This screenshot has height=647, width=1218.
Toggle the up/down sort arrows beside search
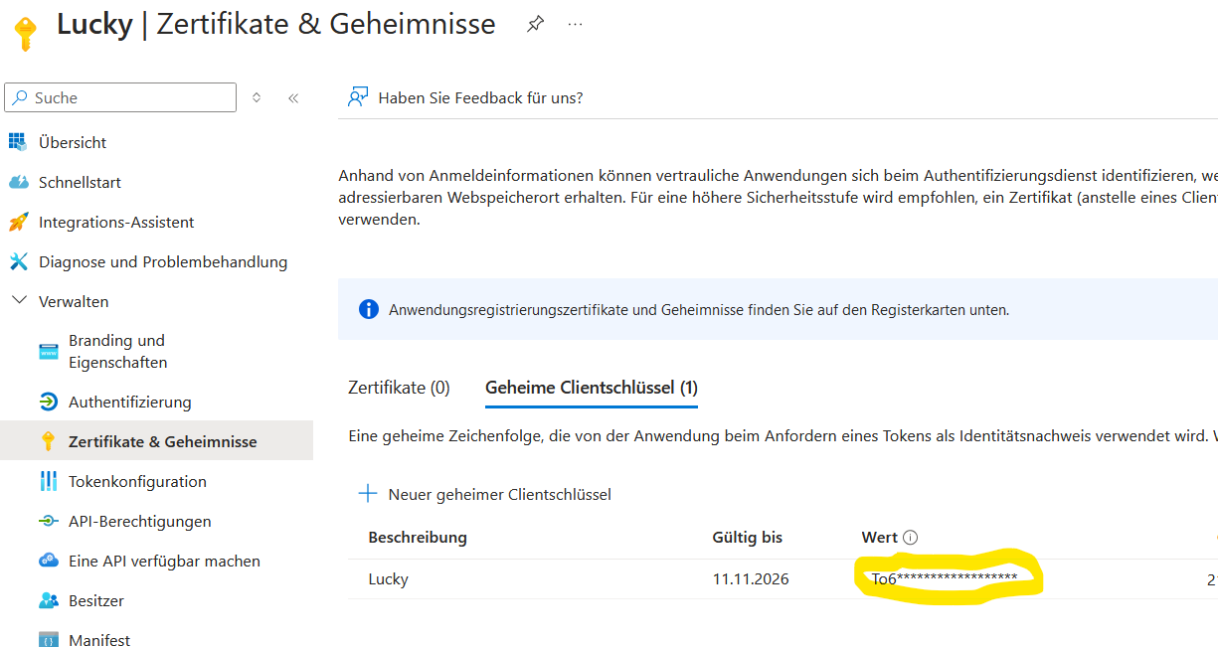pyautogui.click(x=257, y=97)
